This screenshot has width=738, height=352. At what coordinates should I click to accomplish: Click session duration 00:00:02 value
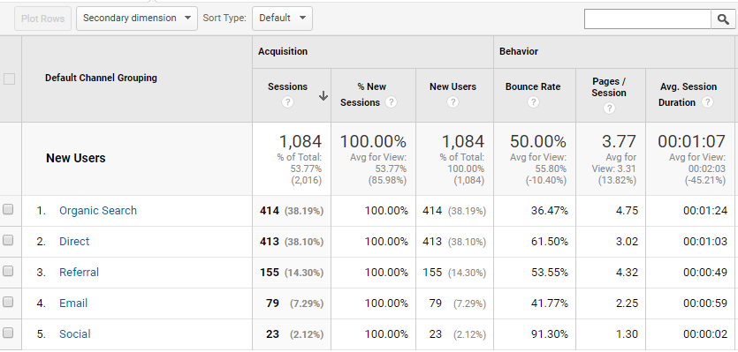point(705,334)
